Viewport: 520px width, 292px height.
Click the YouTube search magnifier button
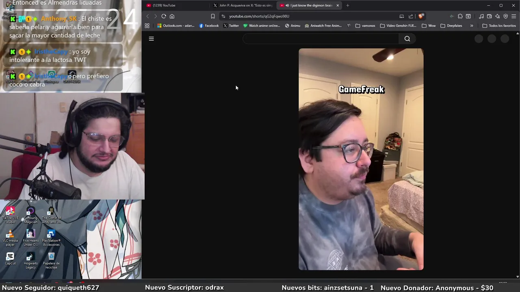(407, 39)
